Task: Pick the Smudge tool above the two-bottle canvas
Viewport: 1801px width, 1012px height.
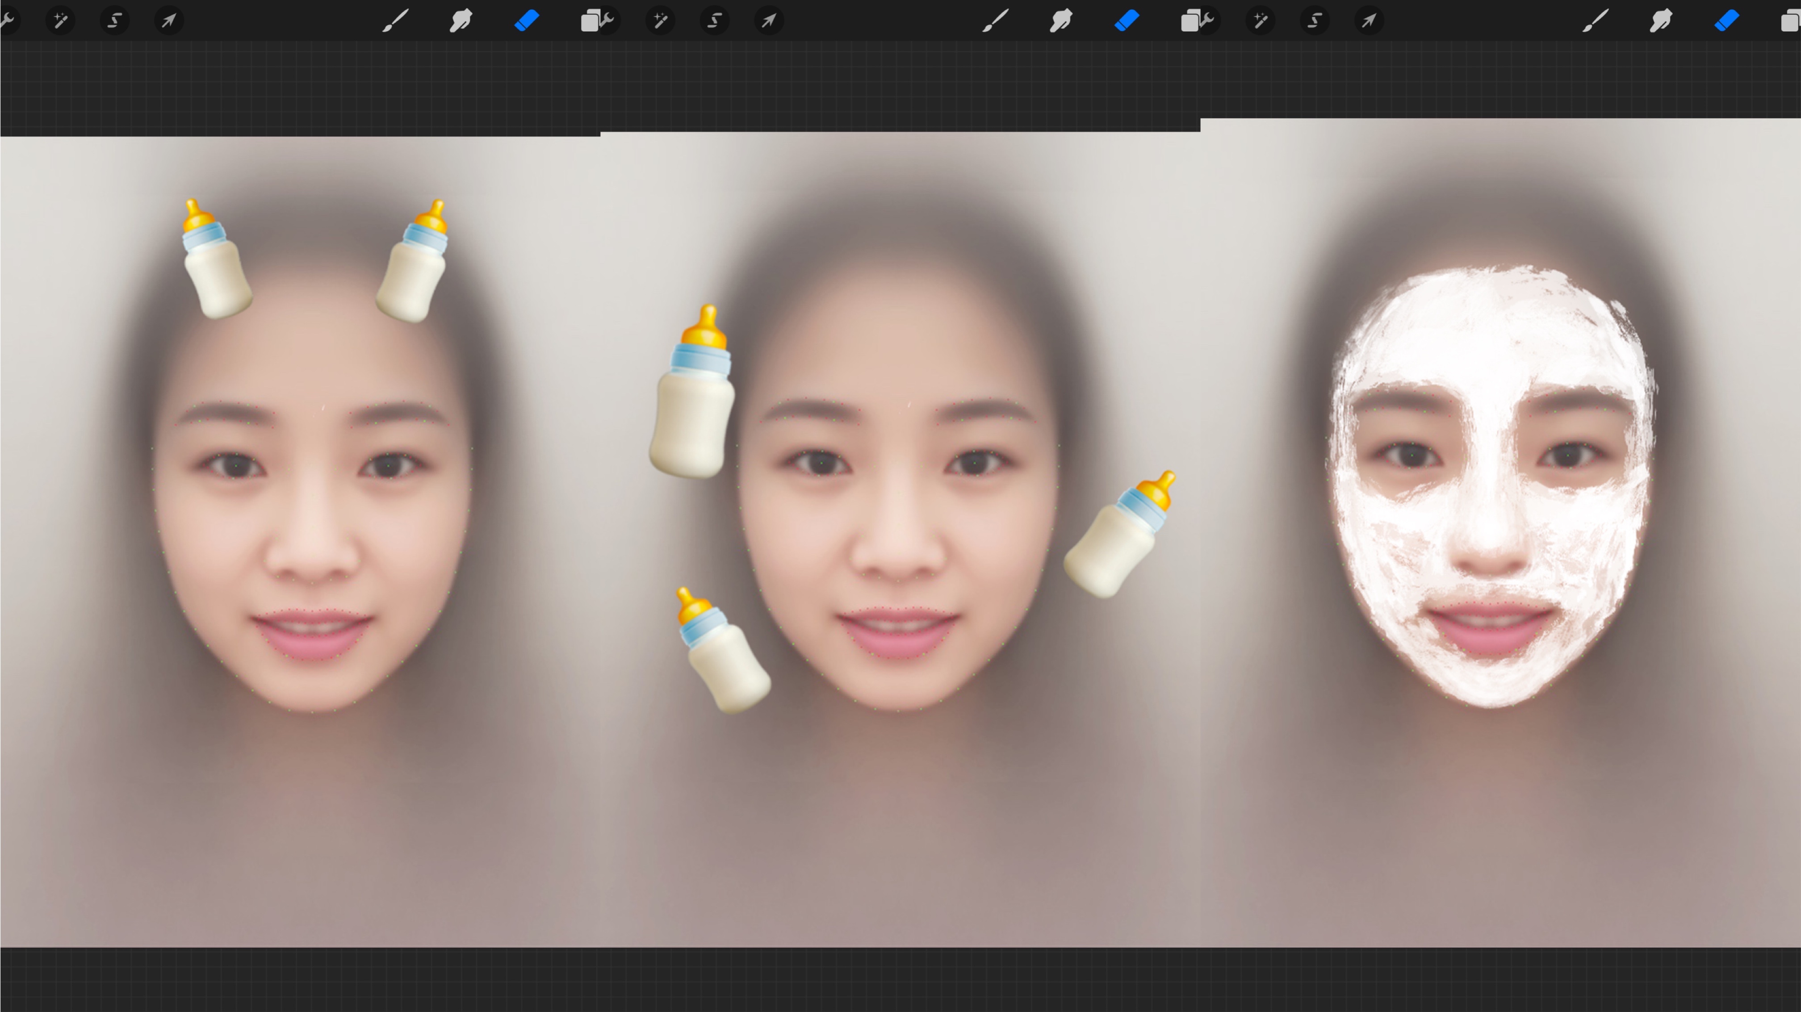Action: pyautogui.click(x=461, y=21)
